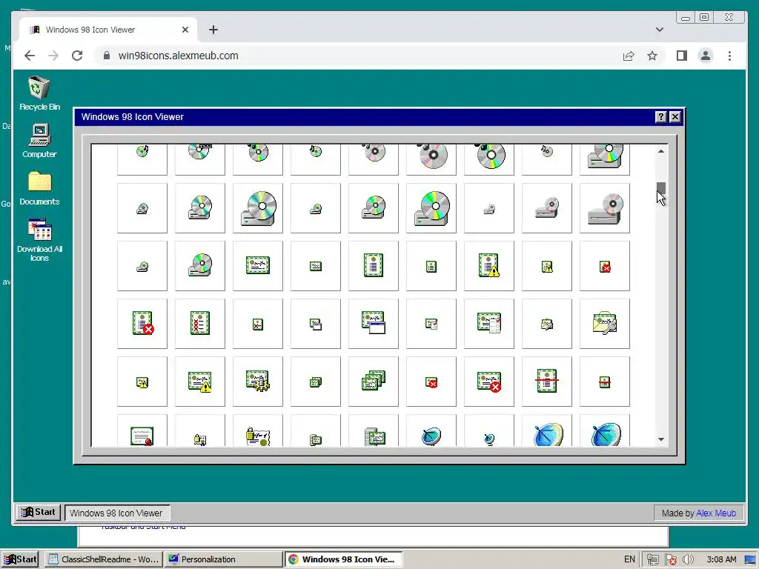This screenshot has height=569, width=759.
Task: Select the large horizontal certificate icon in third row
Action: point(258,266)
